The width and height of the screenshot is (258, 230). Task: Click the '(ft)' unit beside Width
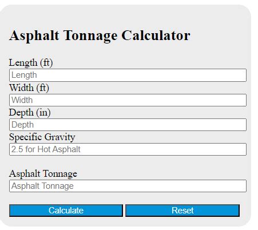point(43,88)
